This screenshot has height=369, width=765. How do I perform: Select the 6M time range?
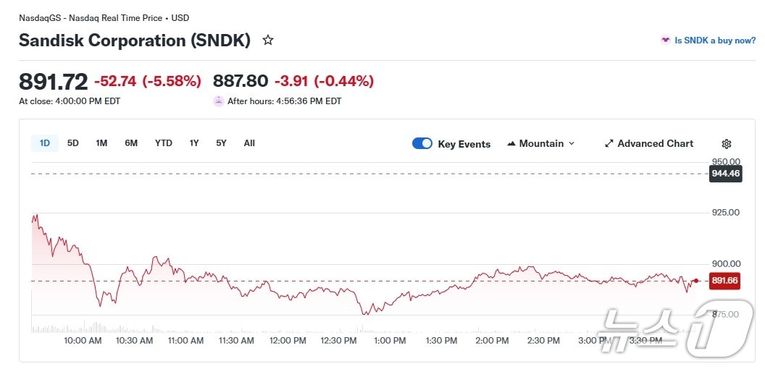click(131, 143)
